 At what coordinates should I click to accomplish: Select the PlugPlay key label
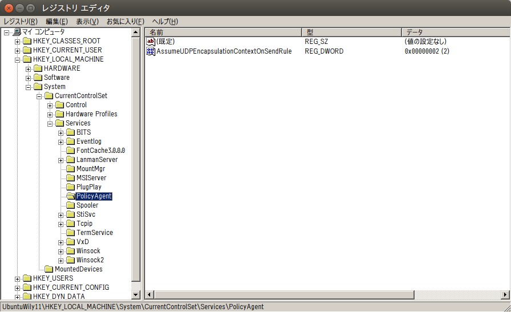click(89, 187)
